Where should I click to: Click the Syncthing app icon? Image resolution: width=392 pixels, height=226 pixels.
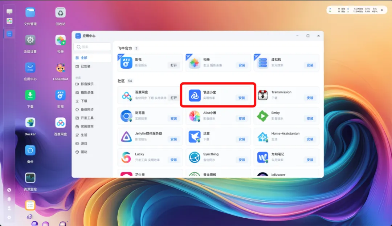pos(195,157)
